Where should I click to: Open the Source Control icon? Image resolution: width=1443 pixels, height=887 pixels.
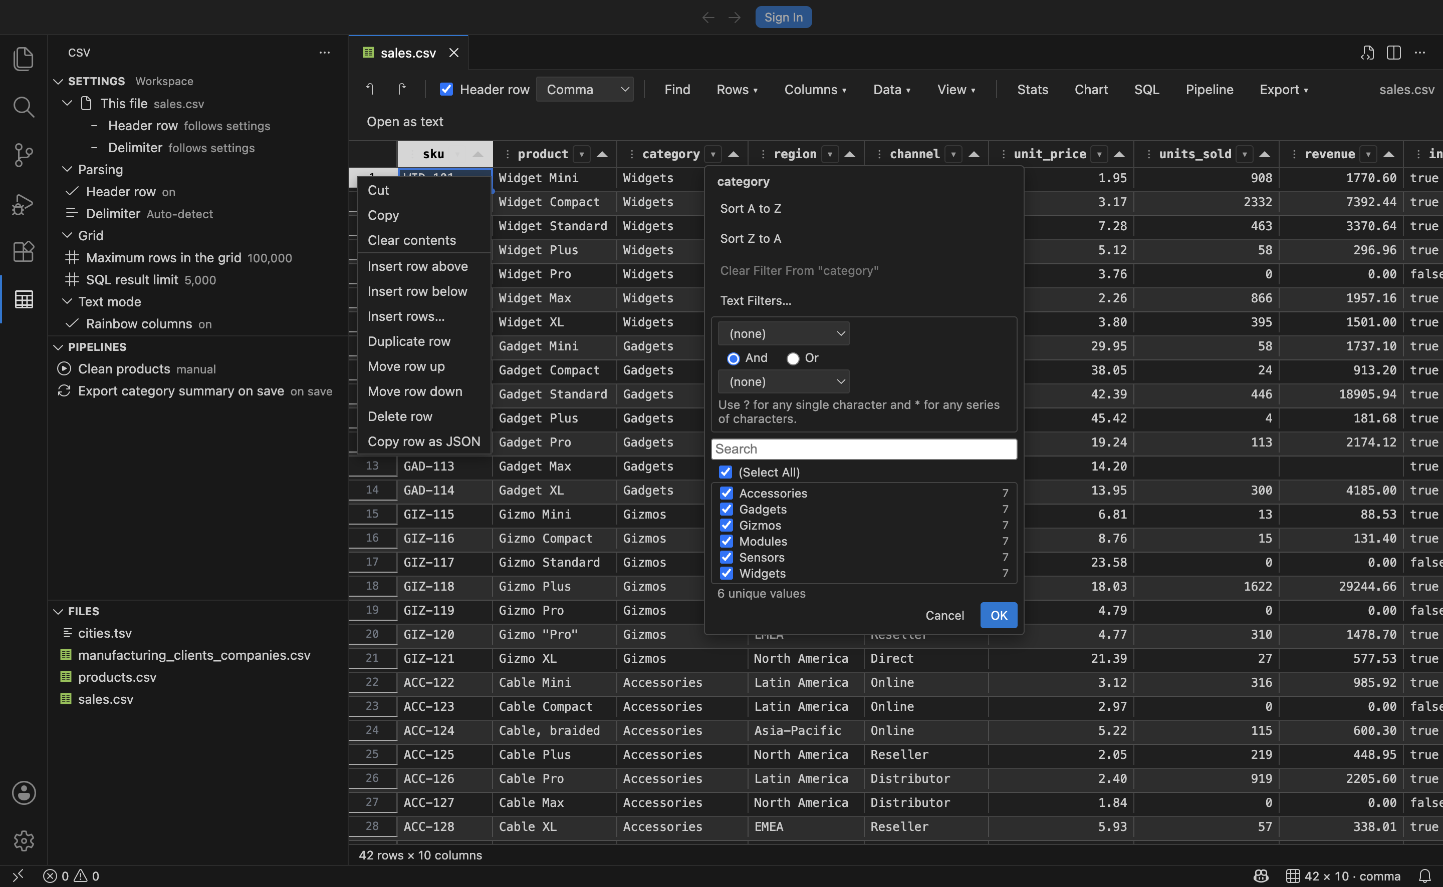[x=24, y=155]
